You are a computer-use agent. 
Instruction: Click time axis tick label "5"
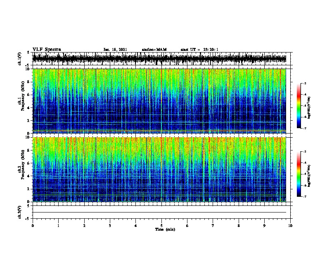(x=161, y=226)
